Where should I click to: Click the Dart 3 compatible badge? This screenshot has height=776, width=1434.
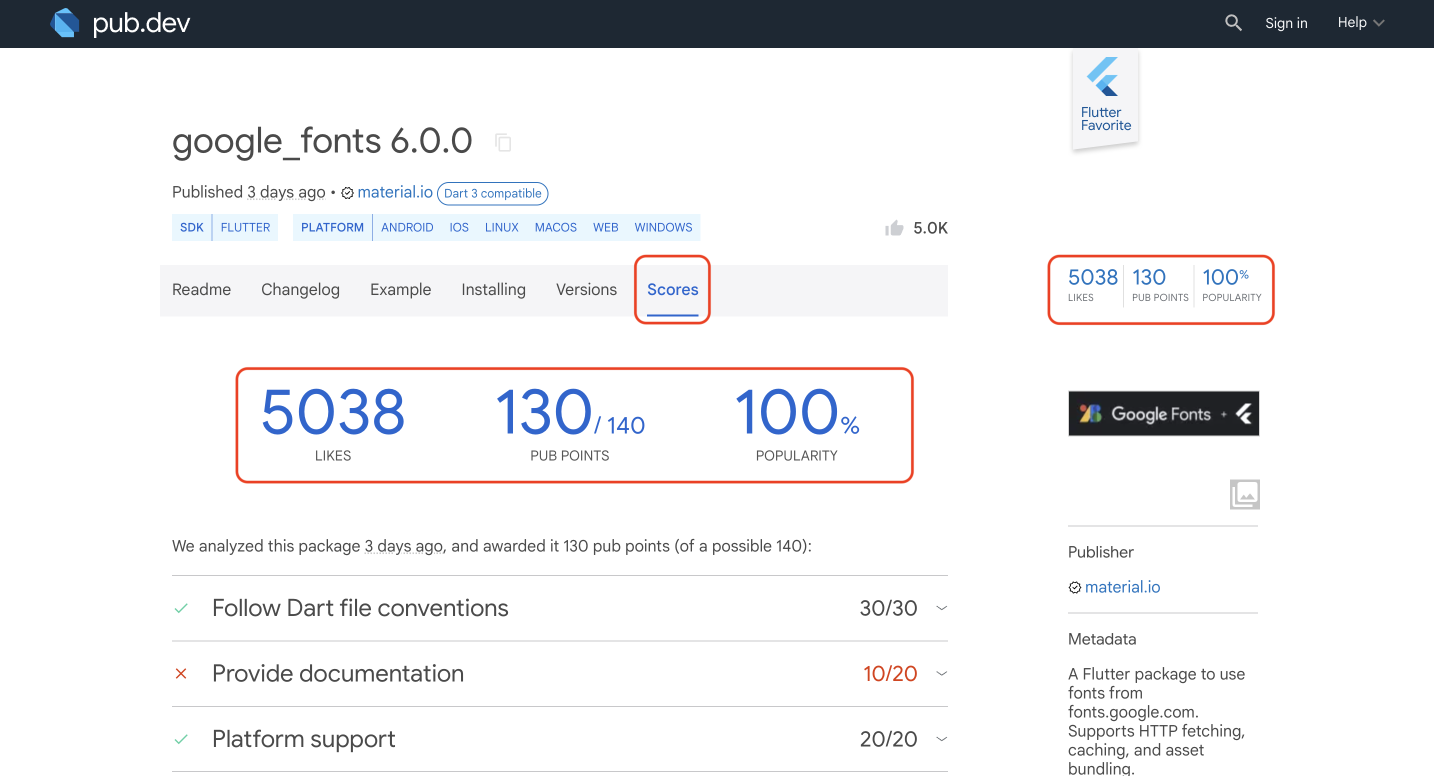click(x=492, y=193)
